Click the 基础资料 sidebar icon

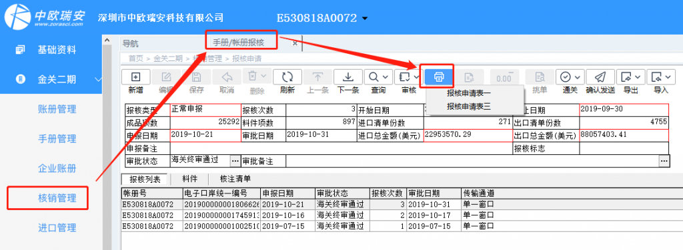tap(20, 50)
